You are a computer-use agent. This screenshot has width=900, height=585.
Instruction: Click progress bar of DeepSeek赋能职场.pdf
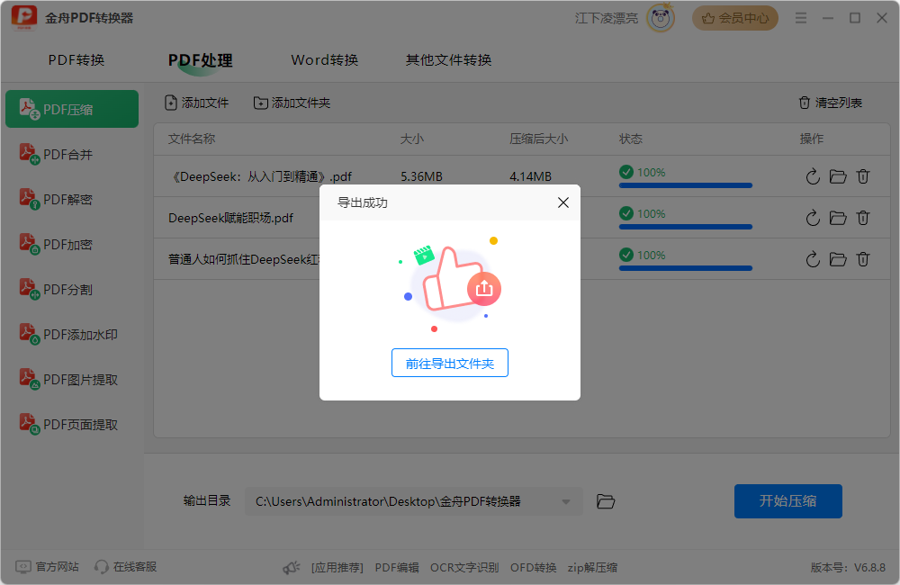coord(685,227)
